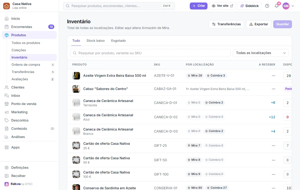The height and width of the screenshot is (190, 300).
Task: Open Coleções submenu item
Action: 33,50
